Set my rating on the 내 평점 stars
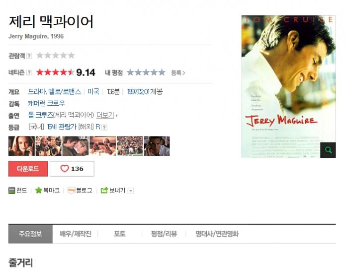 pos(146,72)
